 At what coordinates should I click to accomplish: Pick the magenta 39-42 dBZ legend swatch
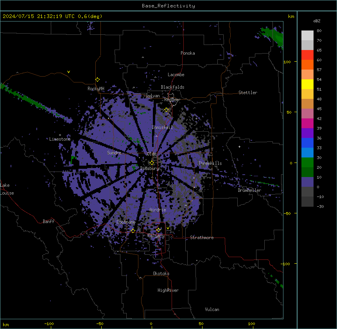pos(307,123)
